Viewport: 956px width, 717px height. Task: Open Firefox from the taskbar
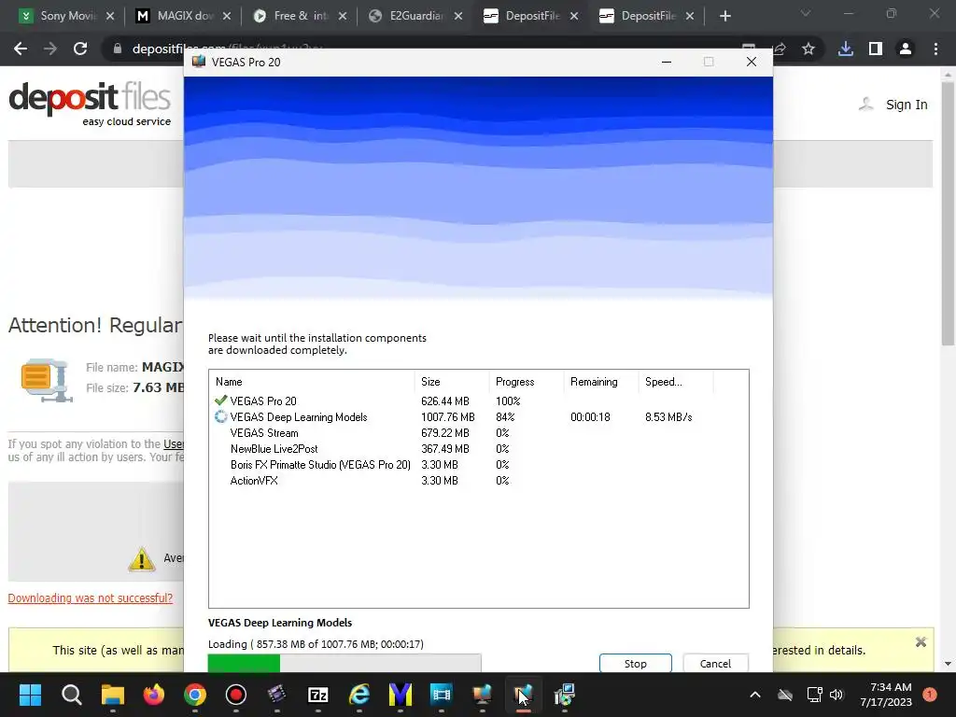pos(154,695)
